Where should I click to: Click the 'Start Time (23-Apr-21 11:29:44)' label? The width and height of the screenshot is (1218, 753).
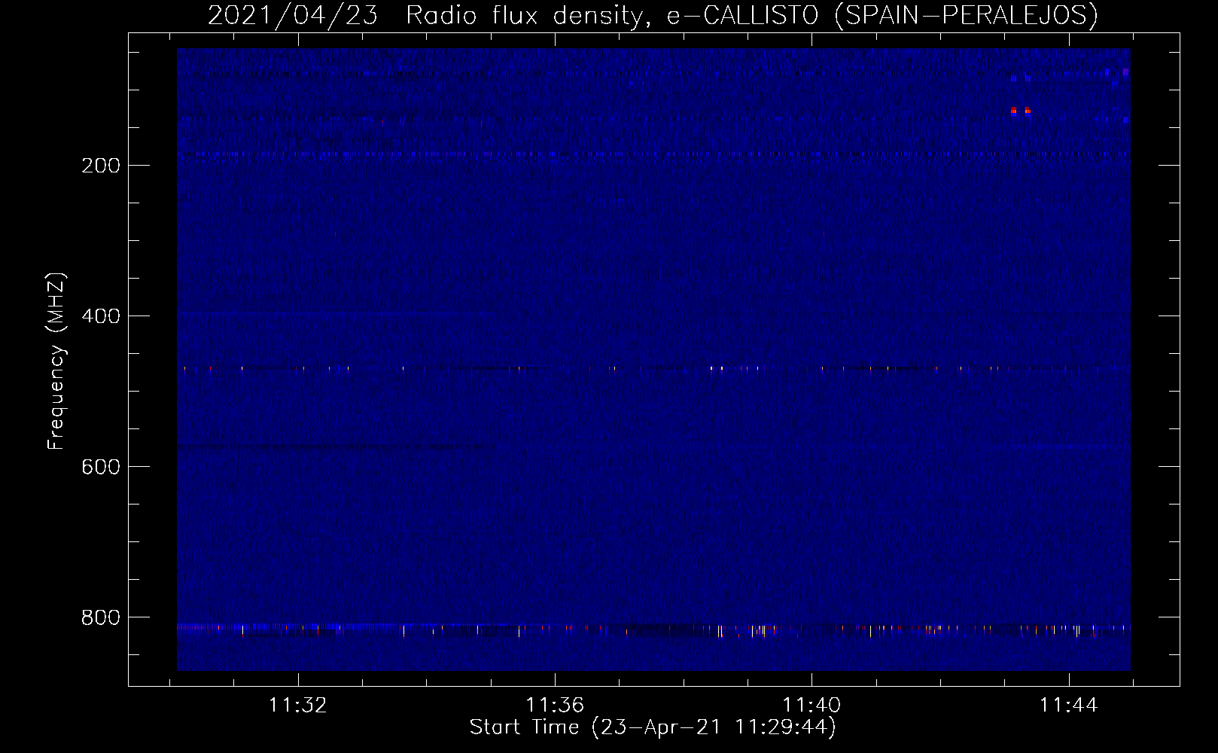point(653,727)
